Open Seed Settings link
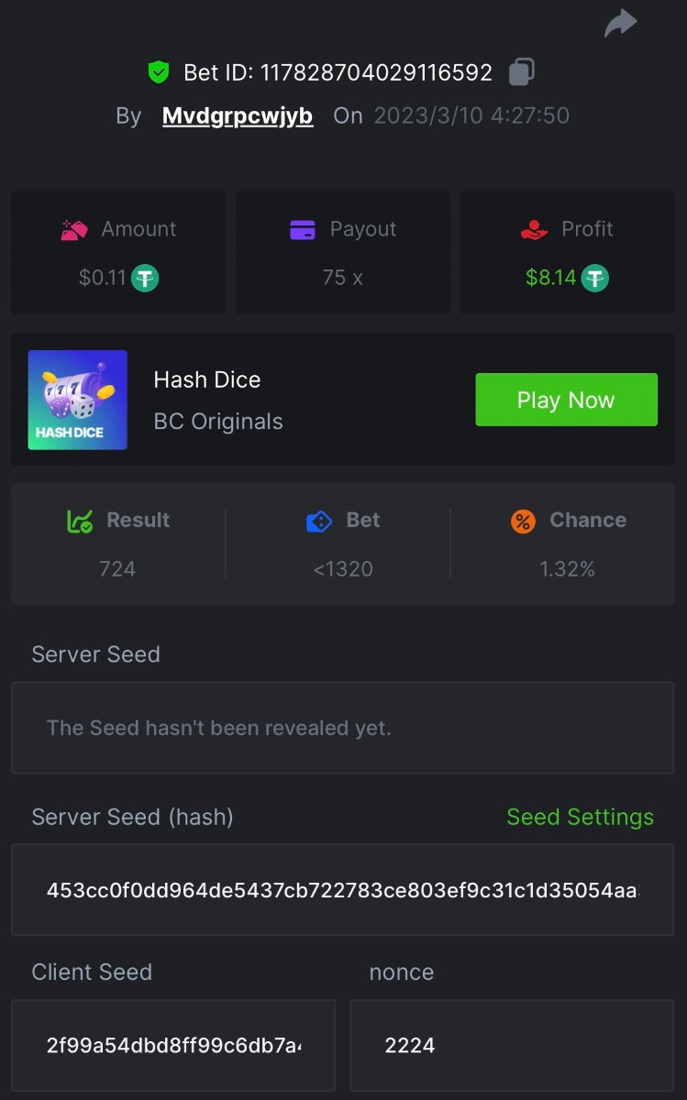 [580, 817]
